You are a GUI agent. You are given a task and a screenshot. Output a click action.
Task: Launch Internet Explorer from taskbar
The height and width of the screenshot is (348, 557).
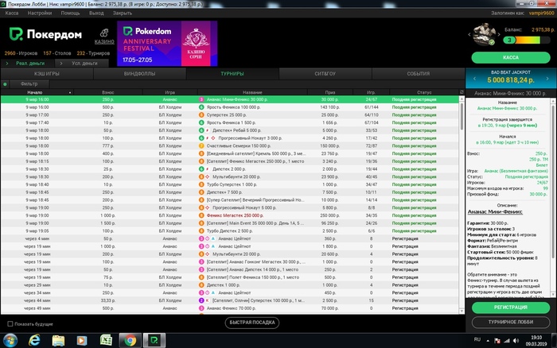click(x=34, y=341)
